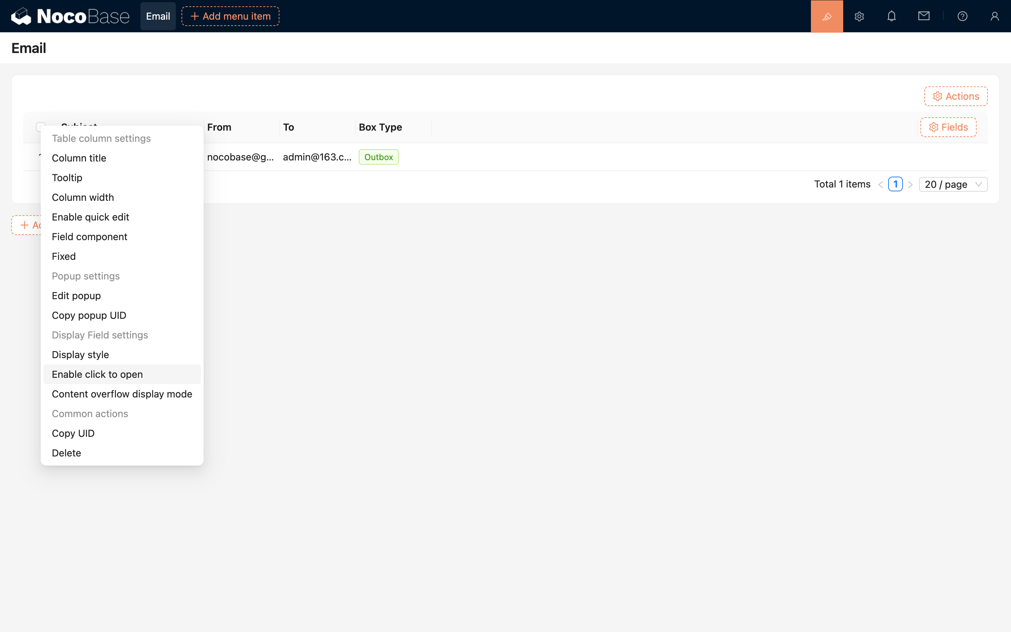This screenshot has width=1011, height=632.
Task: Open the settings gear in top bar
Action: pyautogui.click(x=859, y=16)
